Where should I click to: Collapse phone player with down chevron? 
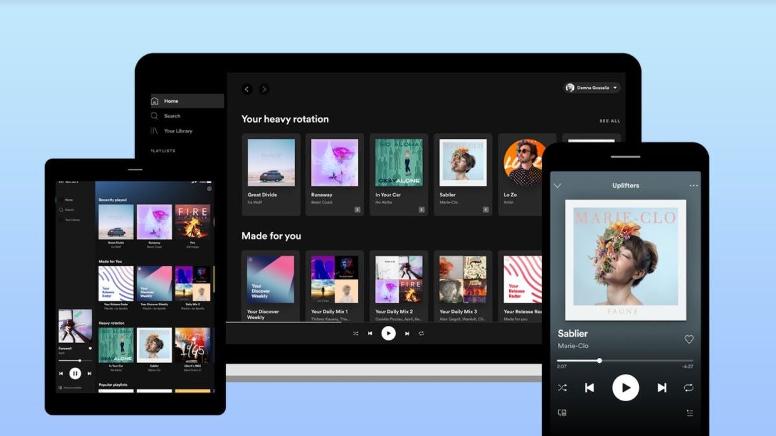coord(557,186)
